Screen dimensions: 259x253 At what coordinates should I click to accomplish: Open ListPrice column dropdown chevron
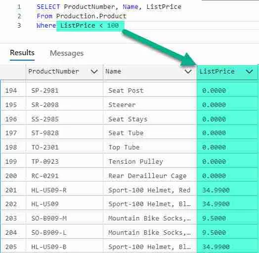[249, 72]
